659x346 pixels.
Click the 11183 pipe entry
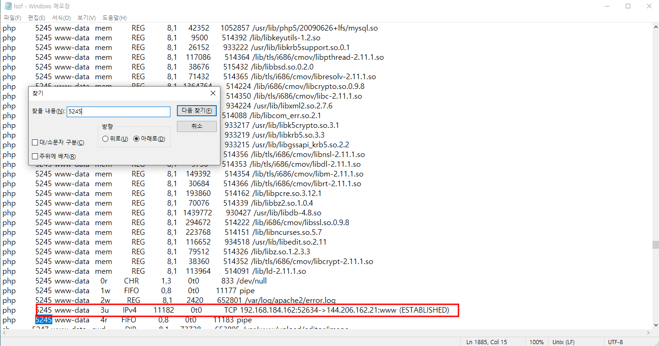[232, 320]
